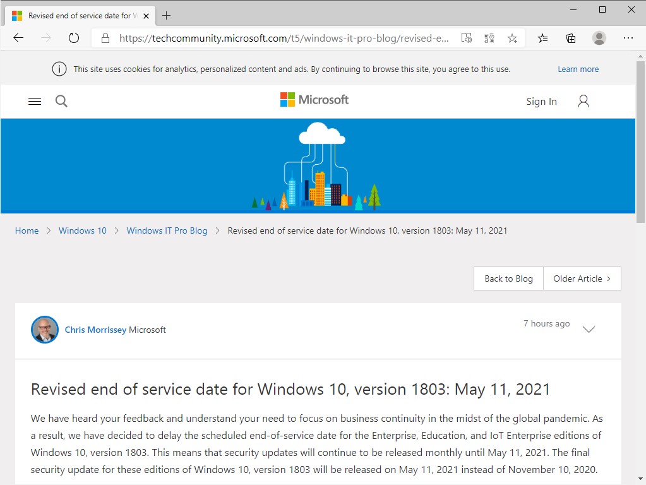Image resolution: width=646 pixels, height=485 pixels.
Task: Click the search magnifier icon on the page
Action: point(61,100)
